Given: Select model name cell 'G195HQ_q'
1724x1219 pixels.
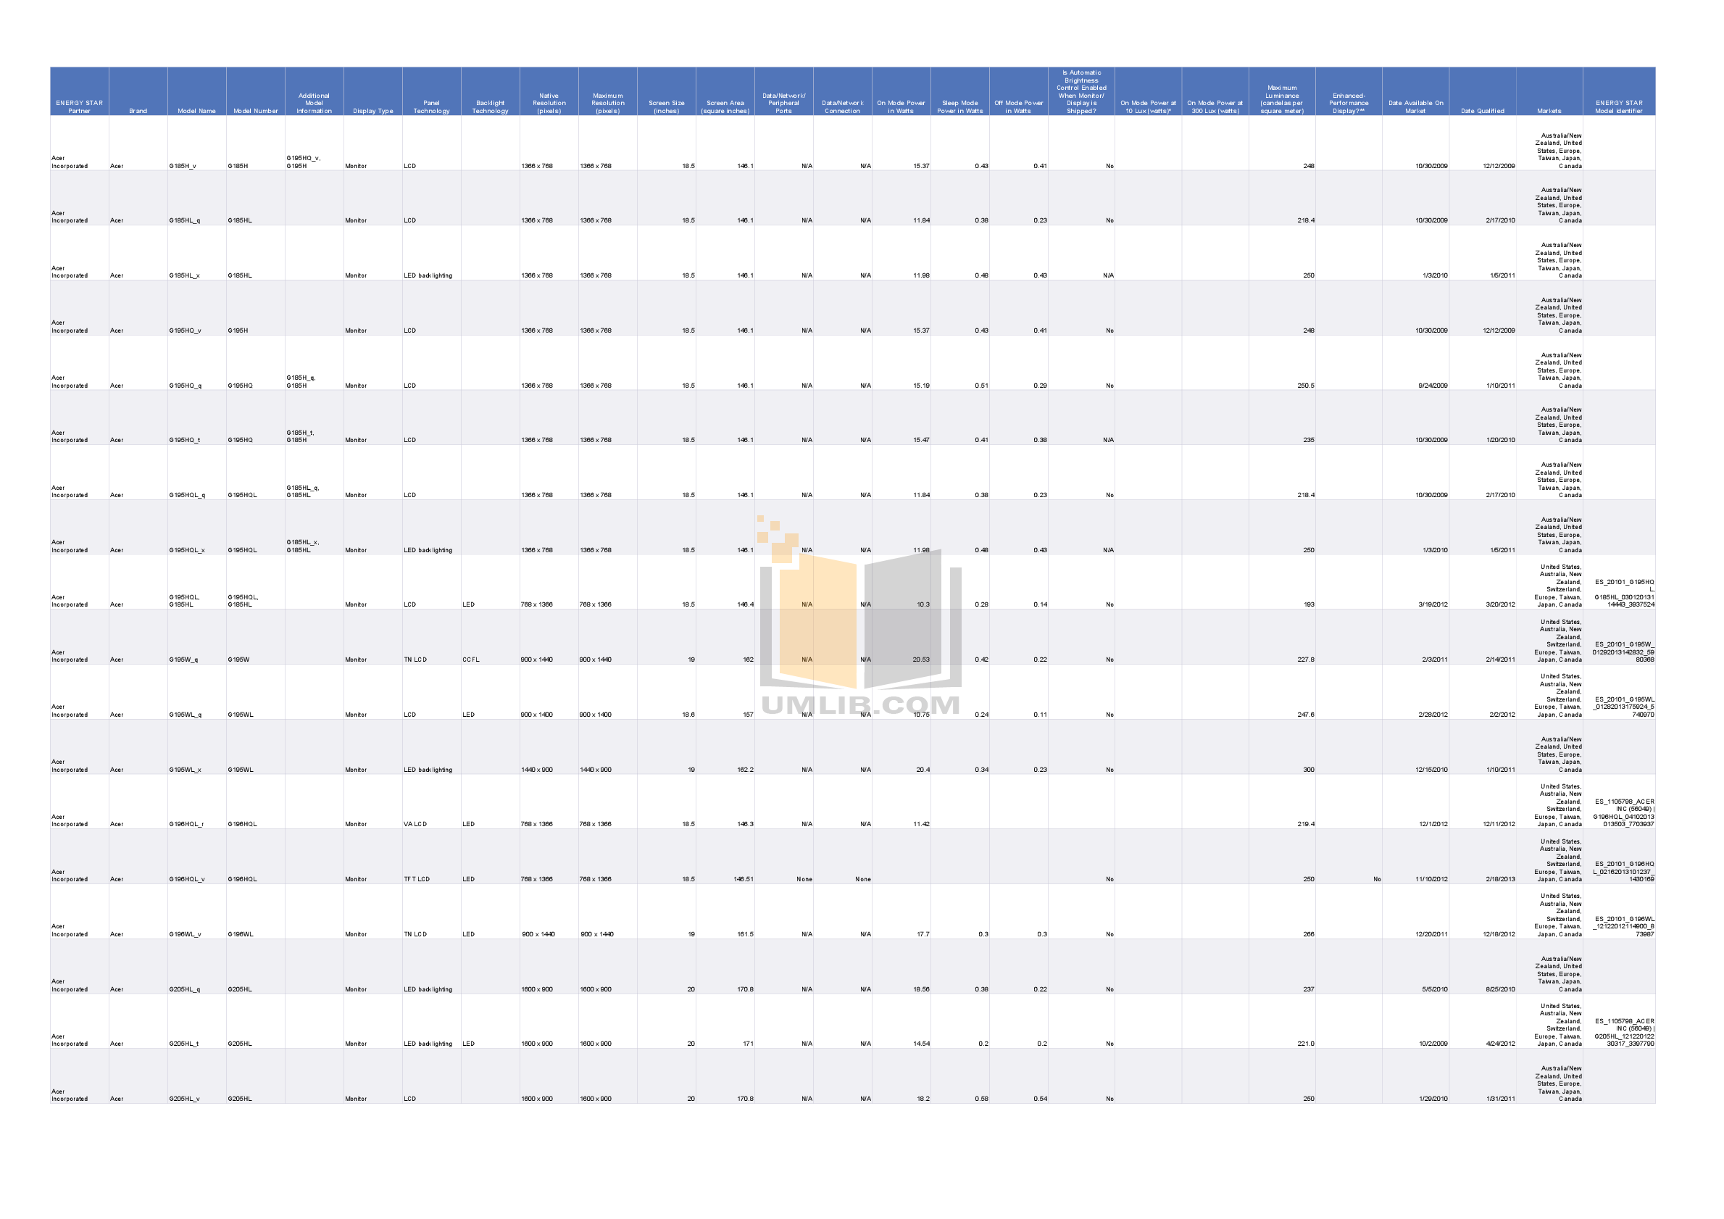Looking at the screenshot, I should click(x=186, y=386).
